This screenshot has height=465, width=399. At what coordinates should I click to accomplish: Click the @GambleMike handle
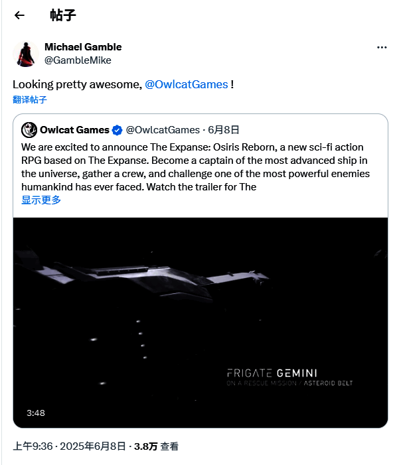[x=78, y=60]
